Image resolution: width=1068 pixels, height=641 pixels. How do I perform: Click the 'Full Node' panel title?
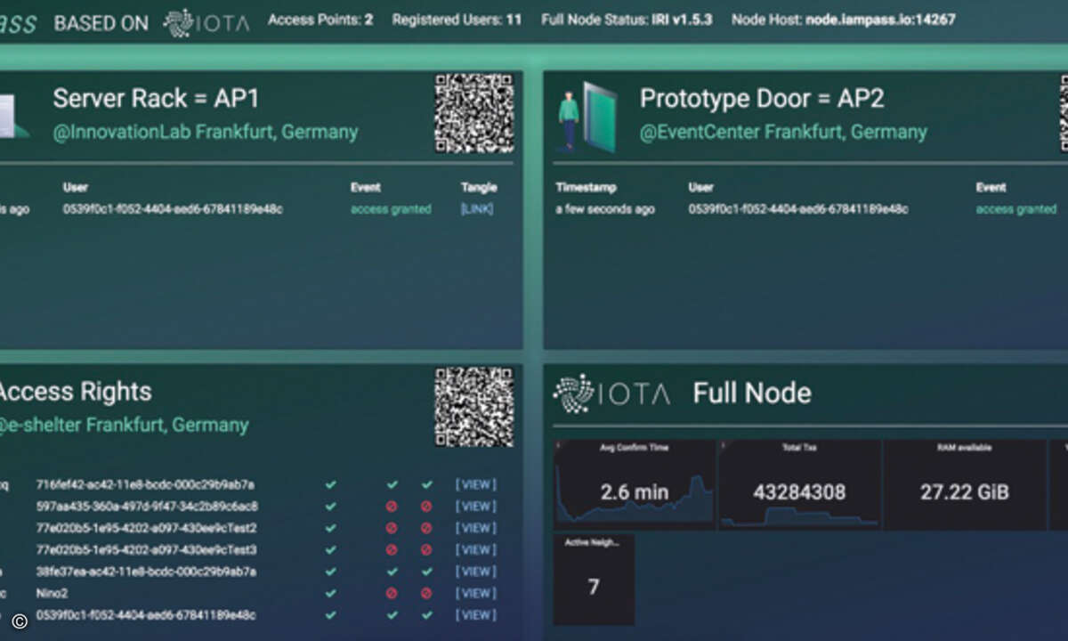(752, 393)
